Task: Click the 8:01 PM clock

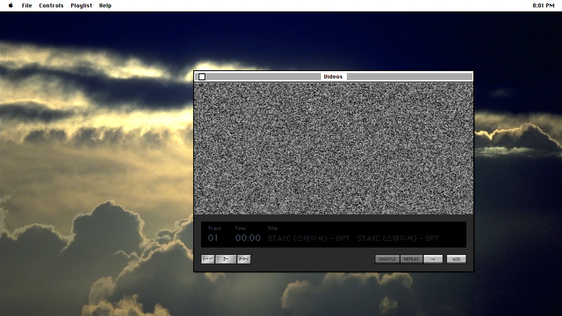Action: tap(544, 5)
